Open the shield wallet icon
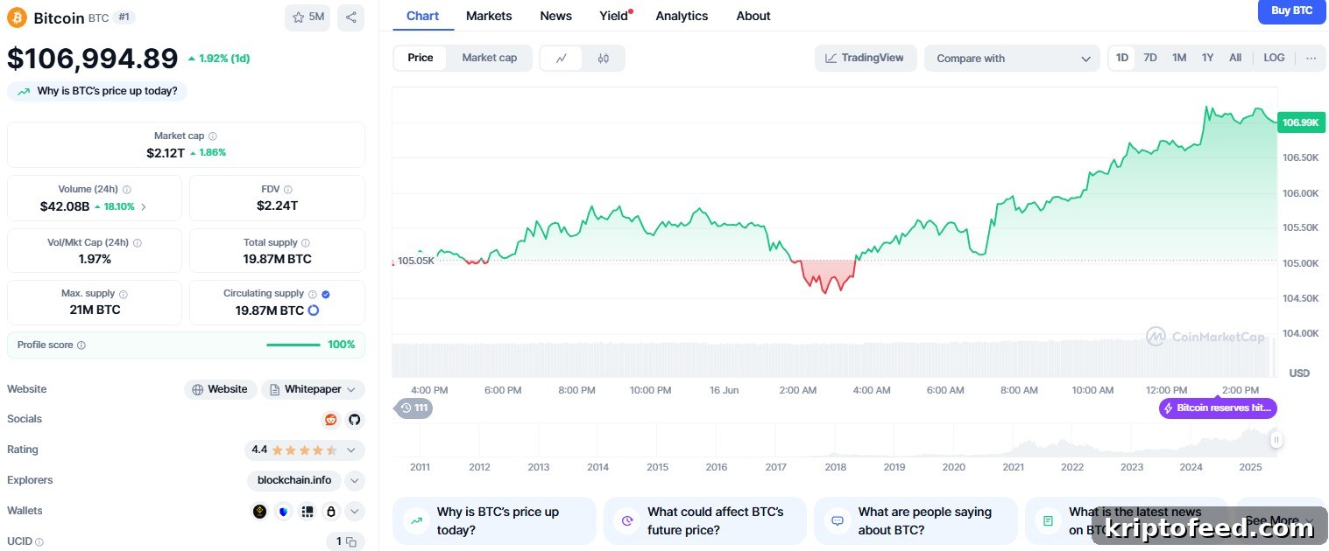This screenshot has width=1329, height=551. pyautogui.click(x=283, y=512)
